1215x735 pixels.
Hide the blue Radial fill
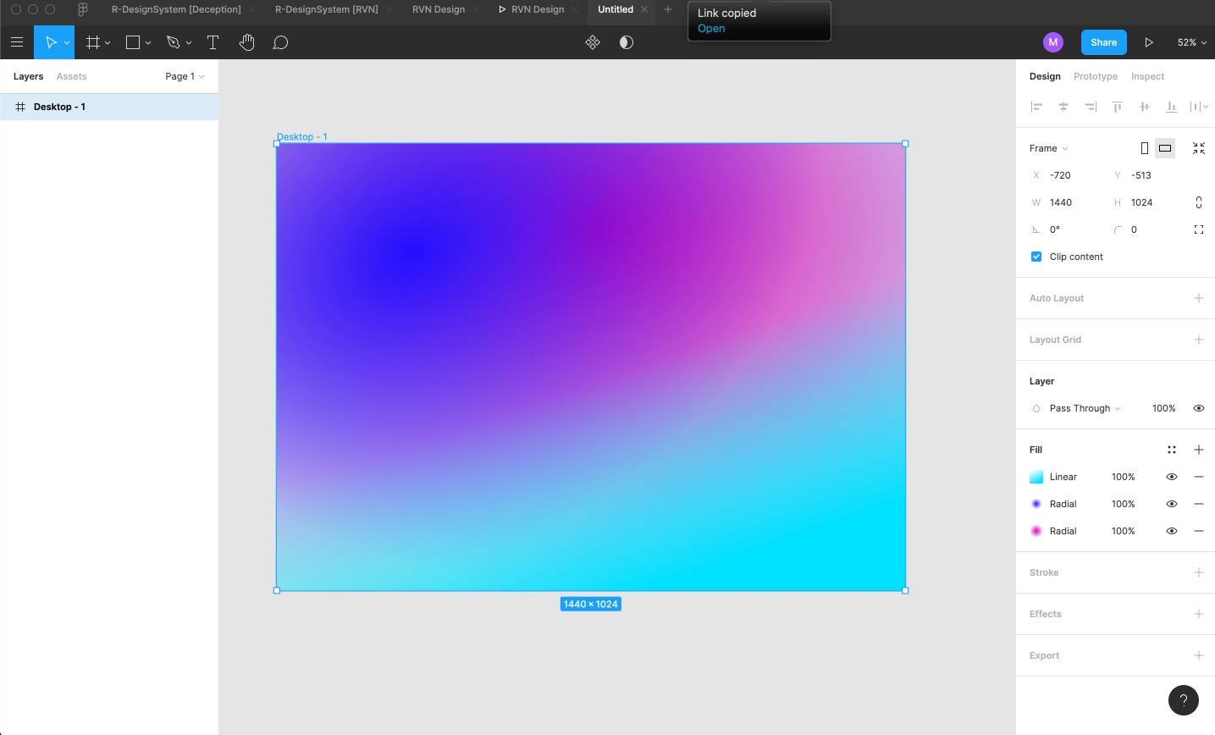[x=1172, y=504]
